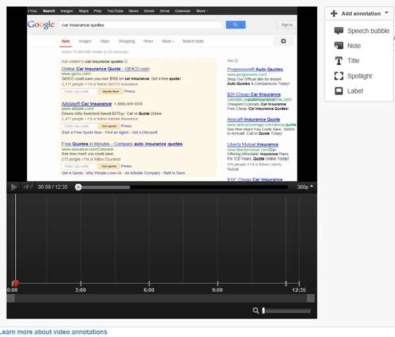Open Liberty Mutual Insurance ad link

253,144
